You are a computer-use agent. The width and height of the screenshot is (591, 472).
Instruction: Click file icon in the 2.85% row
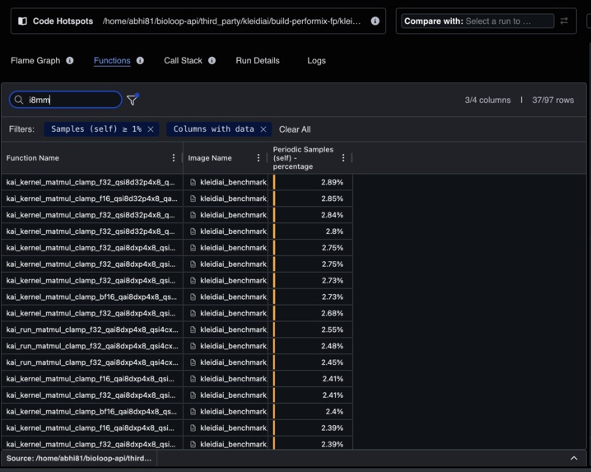pyautogui.click(x=193, y=199)
